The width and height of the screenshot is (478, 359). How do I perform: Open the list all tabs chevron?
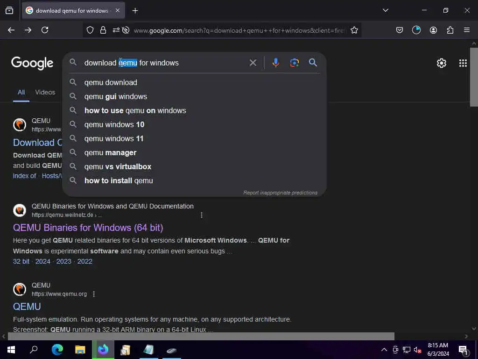pos(385,10)
